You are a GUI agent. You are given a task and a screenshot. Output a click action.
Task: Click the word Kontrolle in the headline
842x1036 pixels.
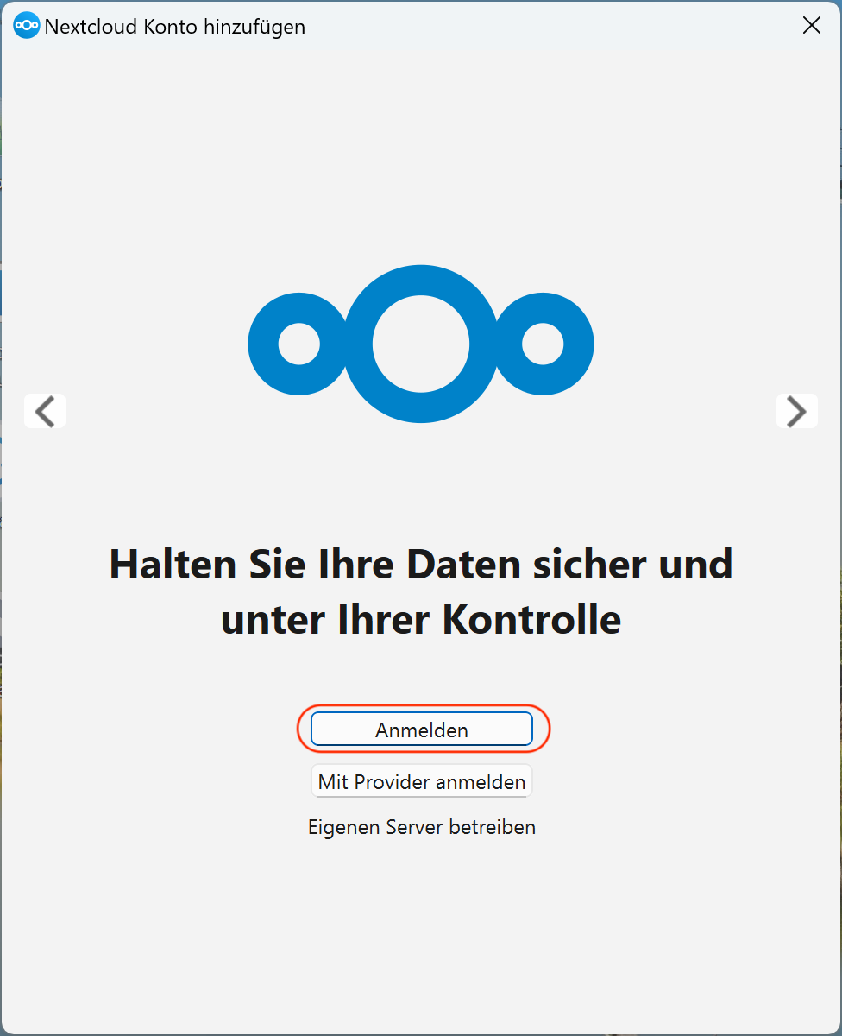(x=532, y=619)
